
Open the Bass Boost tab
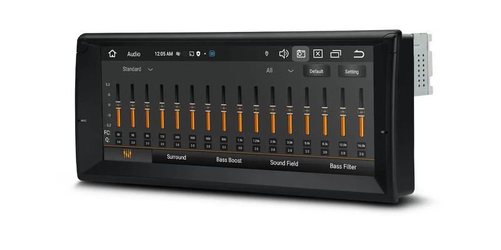(x=229, y=161)
